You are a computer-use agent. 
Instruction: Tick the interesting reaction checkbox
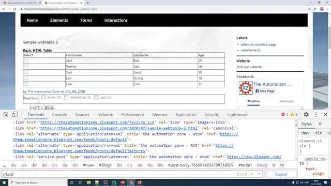pos(66,98)
